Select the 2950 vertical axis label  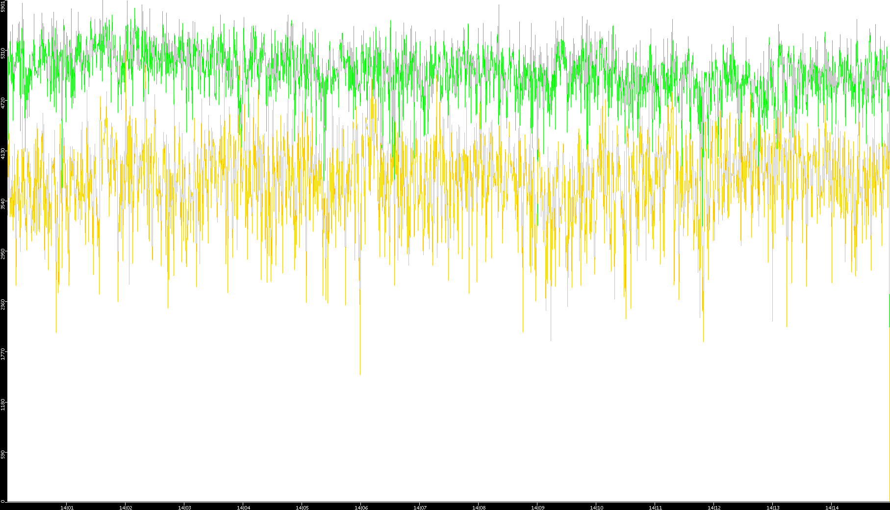click(x=3, y=254)
